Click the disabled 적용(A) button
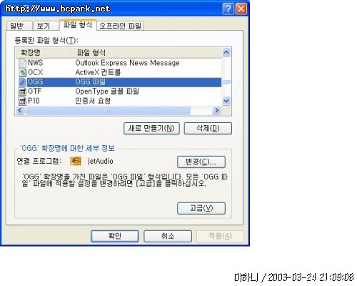This screenshot has width=357, height=286. pyautogui.click(x=220, y=236)
